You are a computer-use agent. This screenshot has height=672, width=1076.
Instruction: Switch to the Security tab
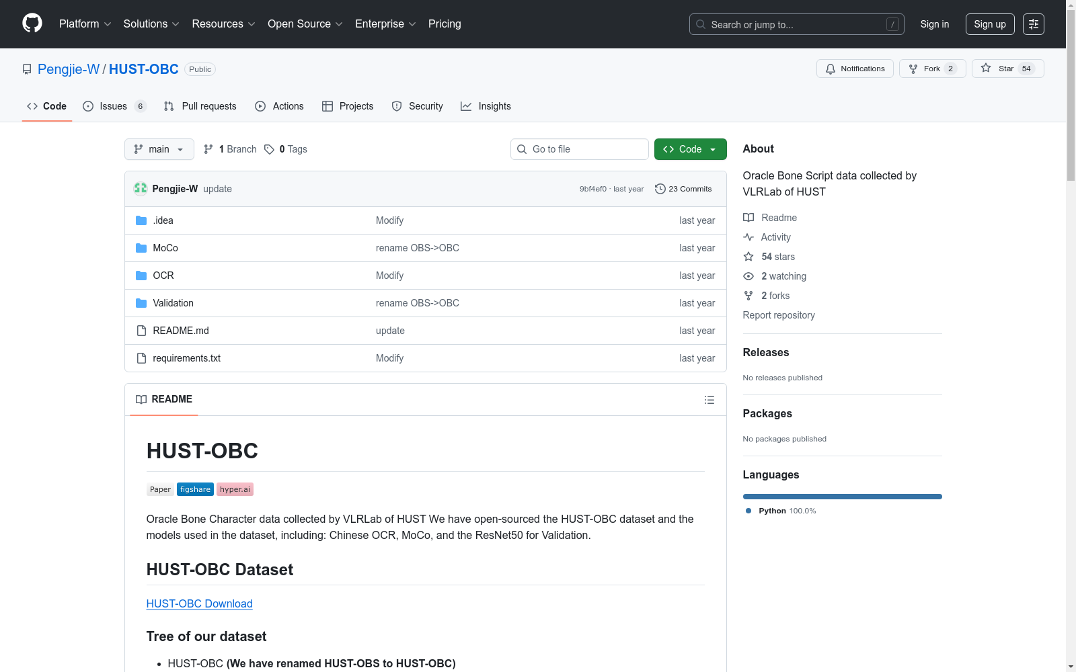click(417, 106)
